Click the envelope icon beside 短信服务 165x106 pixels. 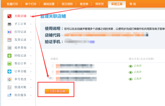[10, 95]
